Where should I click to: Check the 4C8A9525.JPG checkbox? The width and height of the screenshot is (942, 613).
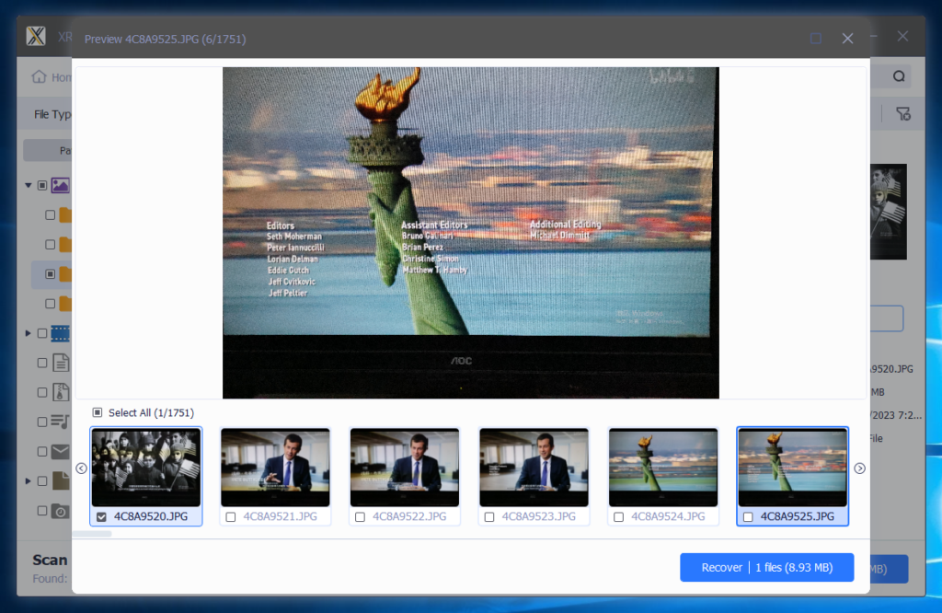pos(748,517)
